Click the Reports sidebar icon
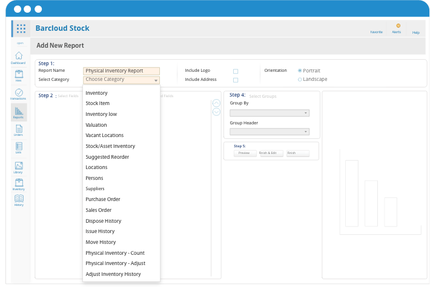Viewport: 430px width, 288px height. pos(18,112)
